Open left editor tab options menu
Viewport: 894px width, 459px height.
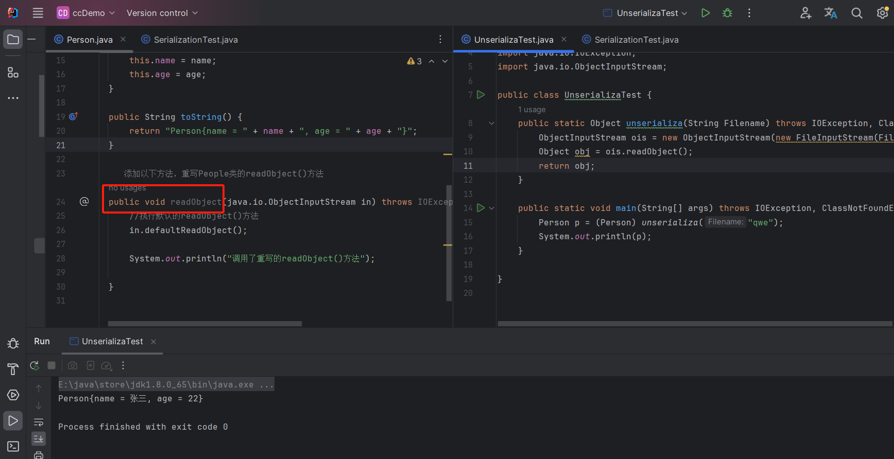coord(440,39)
